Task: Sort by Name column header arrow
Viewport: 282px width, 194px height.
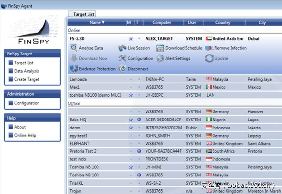Action: [103, 22]
